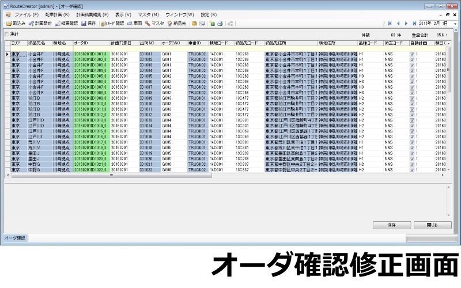Jump to first date with skip-back arrow
Image resolution: width=461 pixels, height=288 pixels.
pos(391,24)
